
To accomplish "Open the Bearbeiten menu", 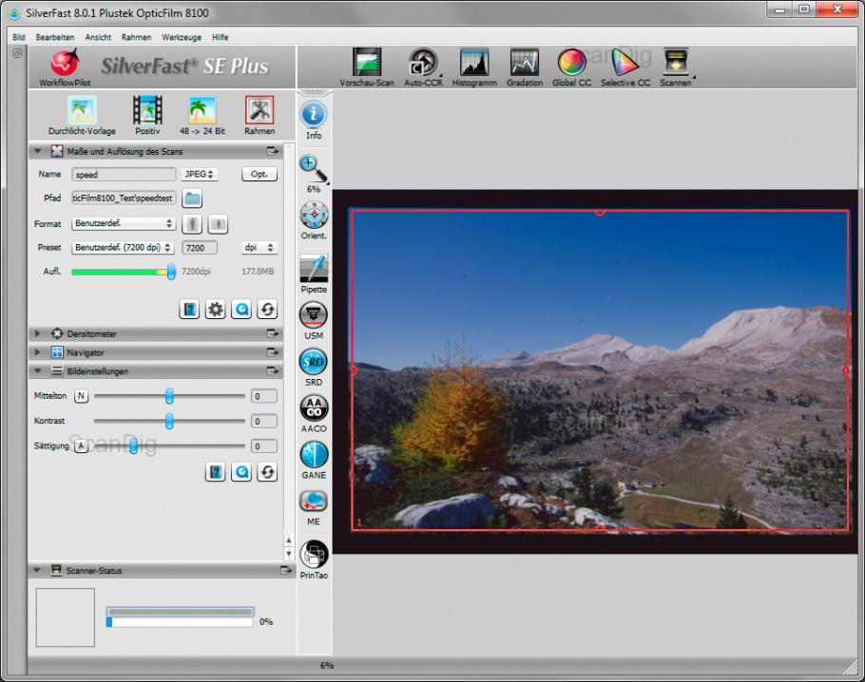I will (55, 37).
